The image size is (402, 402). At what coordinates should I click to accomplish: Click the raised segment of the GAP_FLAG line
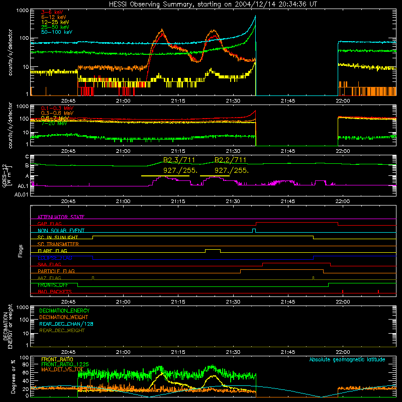click(297, 223)
